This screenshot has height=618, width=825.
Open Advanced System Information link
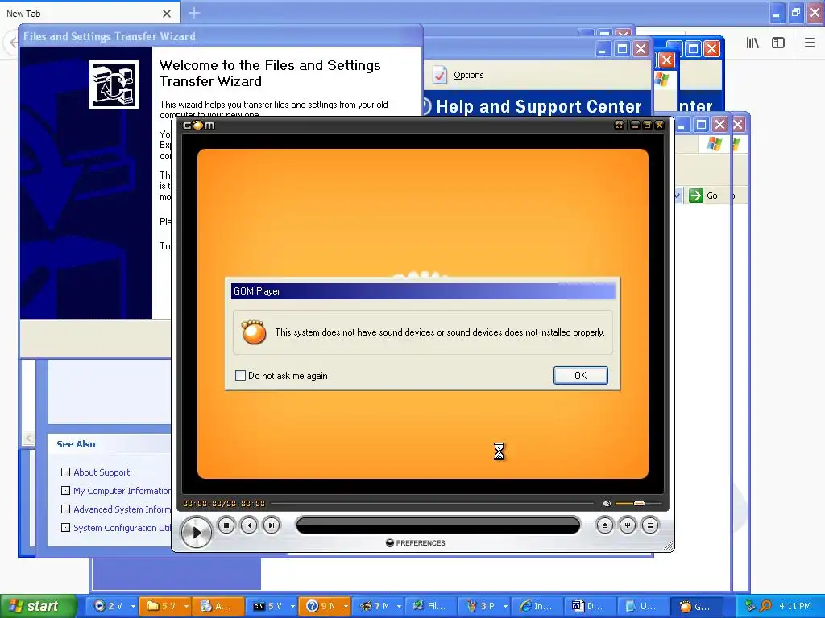pyautogui.click(x=122, y=509)
